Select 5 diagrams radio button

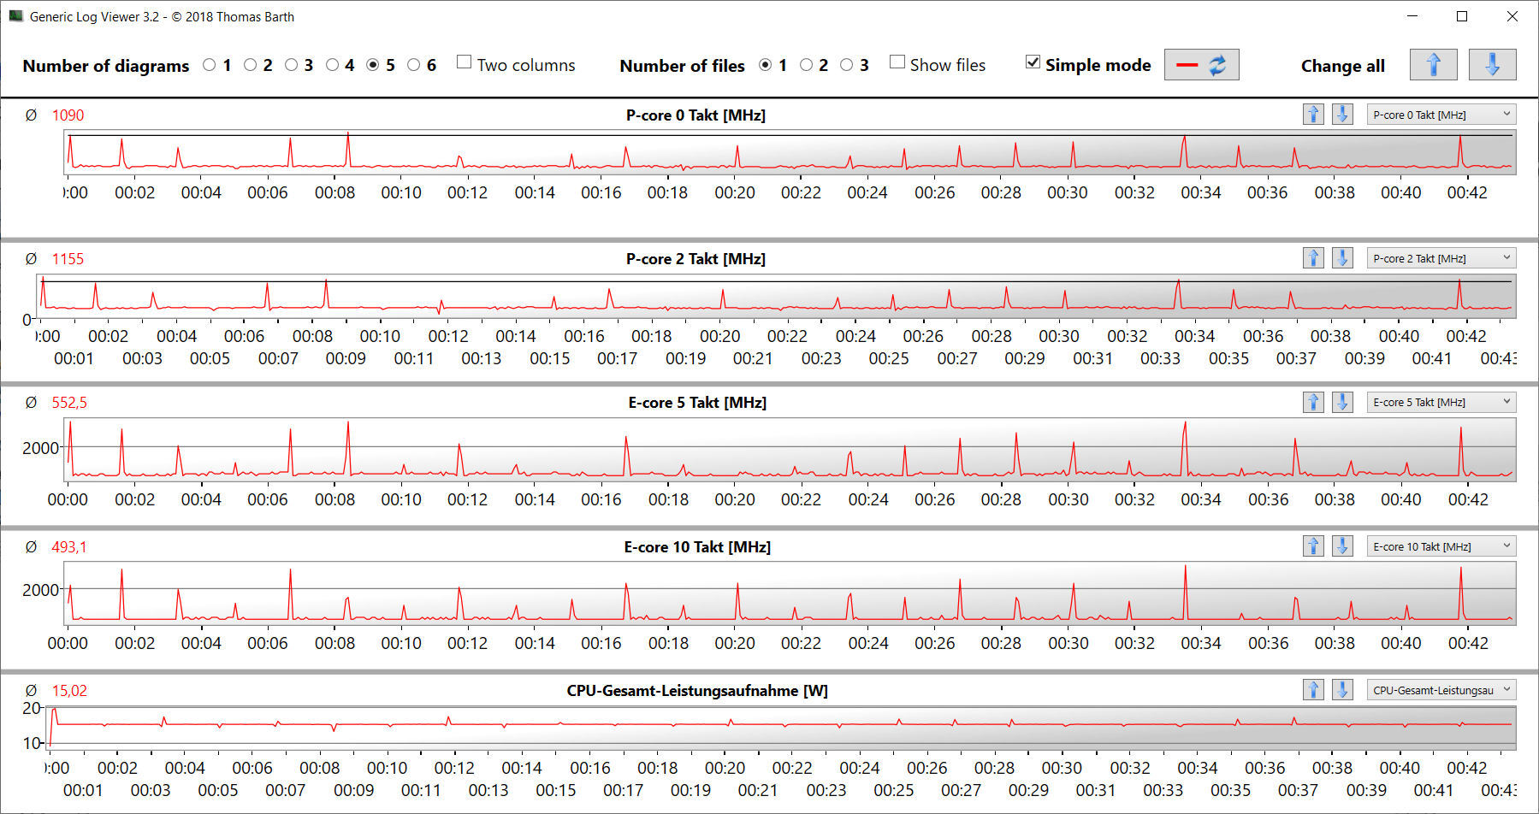pos(373,65)
